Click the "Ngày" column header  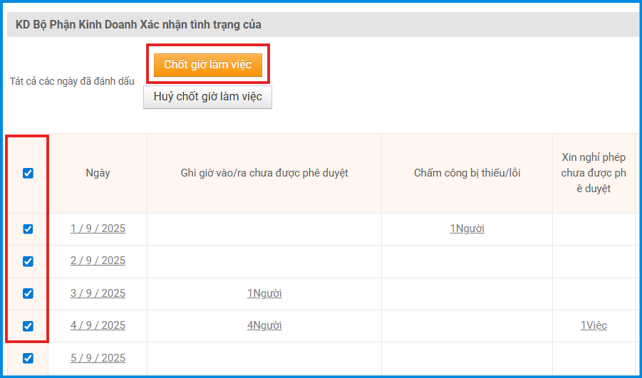(98, 173)
